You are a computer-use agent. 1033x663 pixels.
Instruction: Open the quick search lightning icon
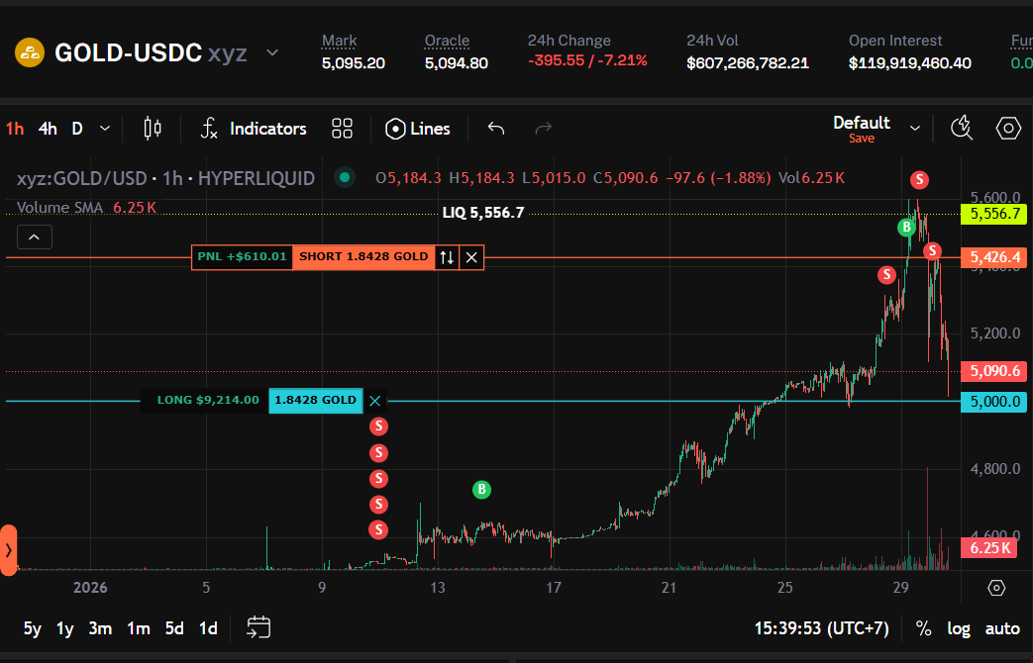point(962,128)
